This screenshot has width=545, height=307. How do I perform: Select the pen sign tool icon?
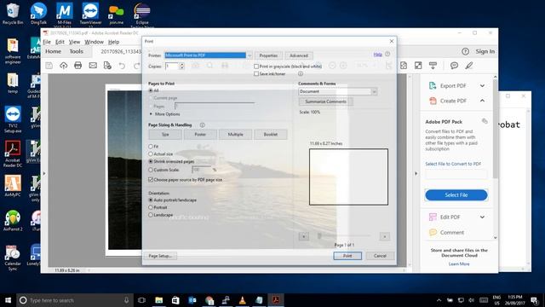469,66
